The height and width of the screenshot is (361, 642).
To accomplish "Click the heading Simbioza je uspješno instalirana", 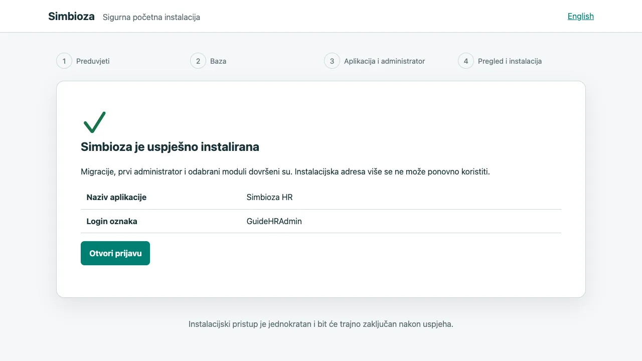I will tap(170, 147).
